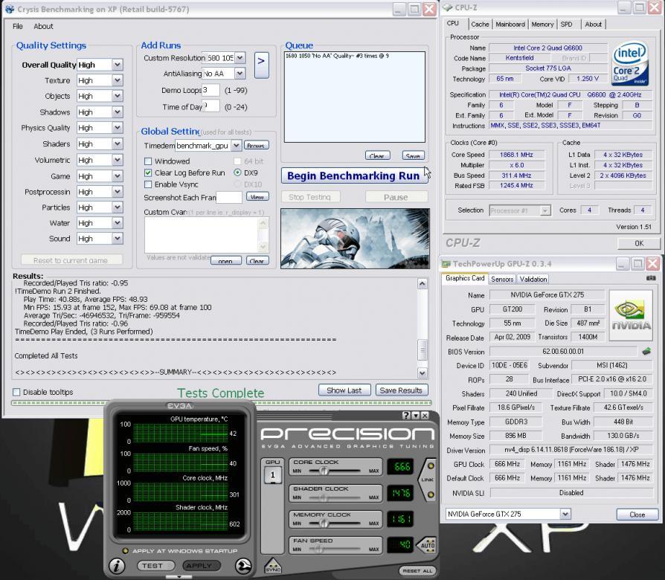665x580 pixels.
Task: Click the Crysis Benchmarking title bar icon
Action: click(x=10, y=9)
